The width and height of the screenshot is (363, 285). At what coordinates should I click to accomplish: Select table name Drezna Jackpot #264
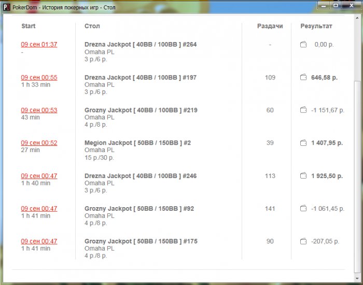[141, 44]
